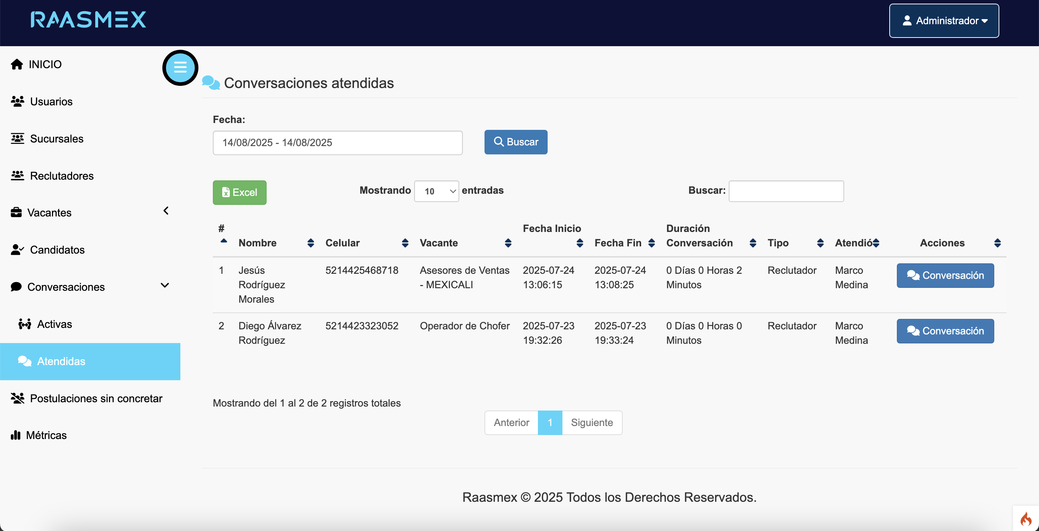This screenshot has width=1039, height=531.
Task: Click the INICIO home icon
Action: click(17, 64)
